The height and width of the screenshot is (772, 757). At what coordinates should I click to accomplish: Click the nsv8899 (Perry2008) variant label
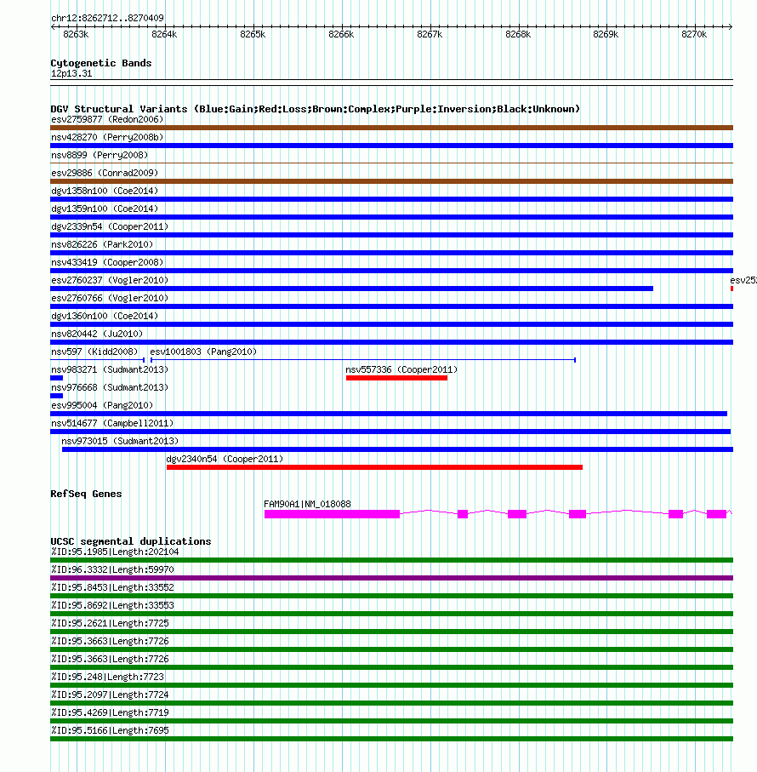tap(100, 155)
